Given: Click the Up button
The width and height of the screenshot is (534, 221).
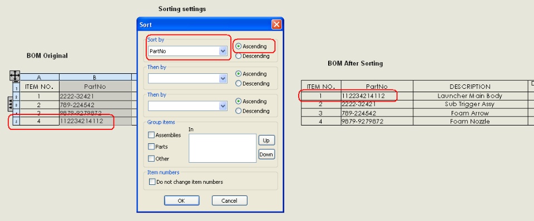Looking at the screenshot, I should [266, 140].
